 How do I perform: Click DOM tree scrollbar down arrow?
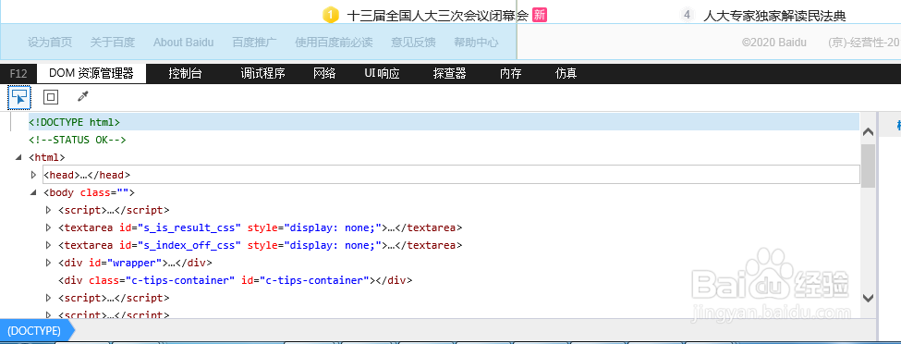869,298
